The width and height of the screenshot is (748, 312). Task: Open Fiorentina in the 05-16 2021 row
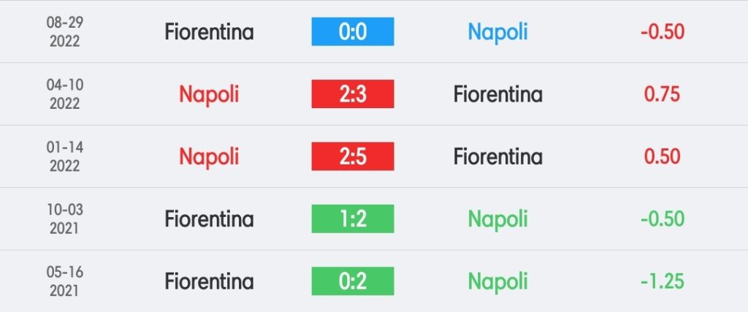click(209, 281)
